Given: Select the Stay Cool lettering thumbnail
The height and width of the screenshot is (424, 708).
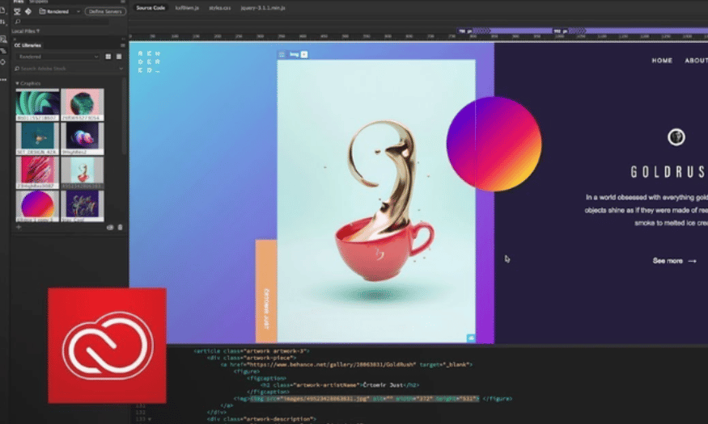Looking at the screenshot, I should [x=83, y=207].
